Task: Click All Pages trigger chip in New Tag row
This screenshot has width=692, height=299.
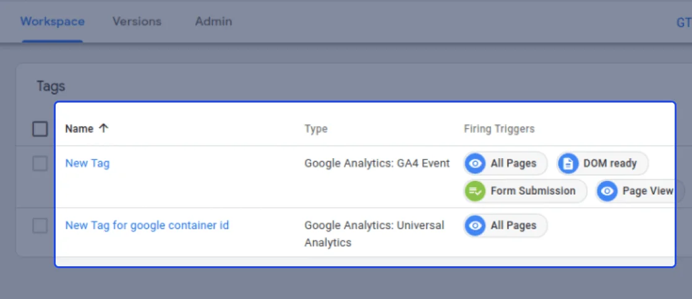Action: [x=506, y=164]
